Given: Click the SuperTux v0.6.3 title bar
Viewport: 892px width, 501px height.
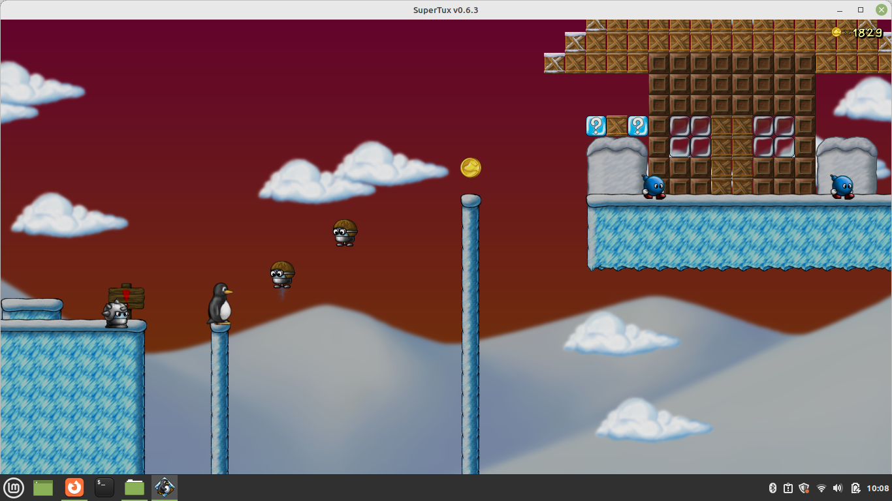Looking at the screenshot, I should pyautogui.click(x=445, y=10).
